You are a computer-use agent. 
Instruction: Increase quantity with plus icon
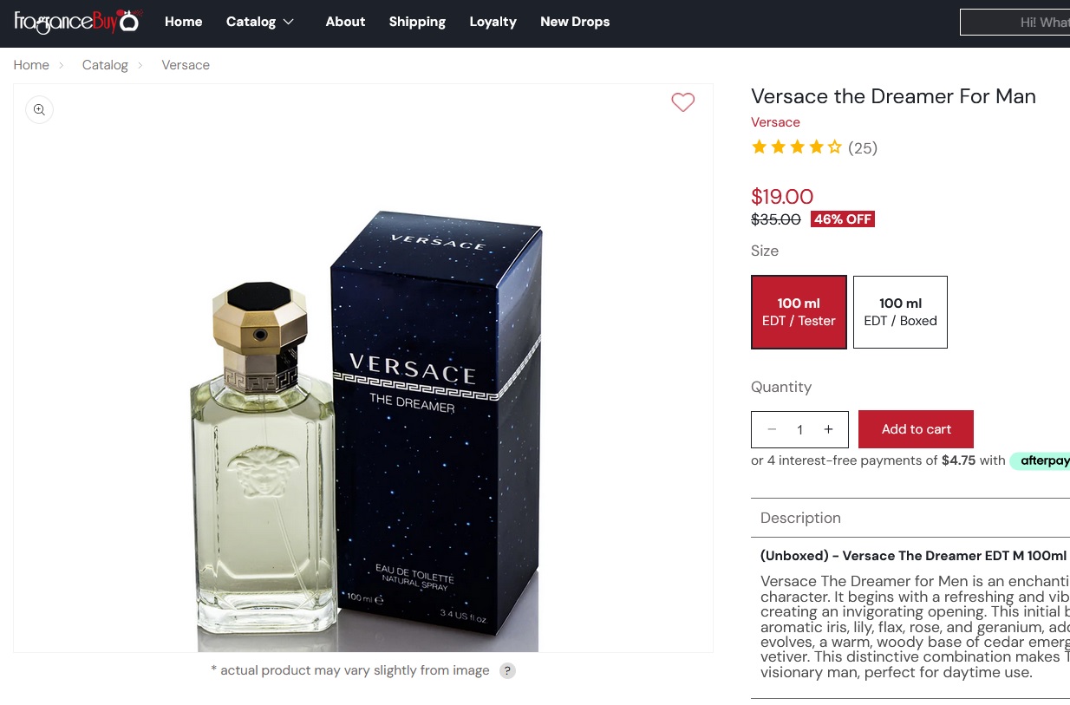(x=828, y=429)
